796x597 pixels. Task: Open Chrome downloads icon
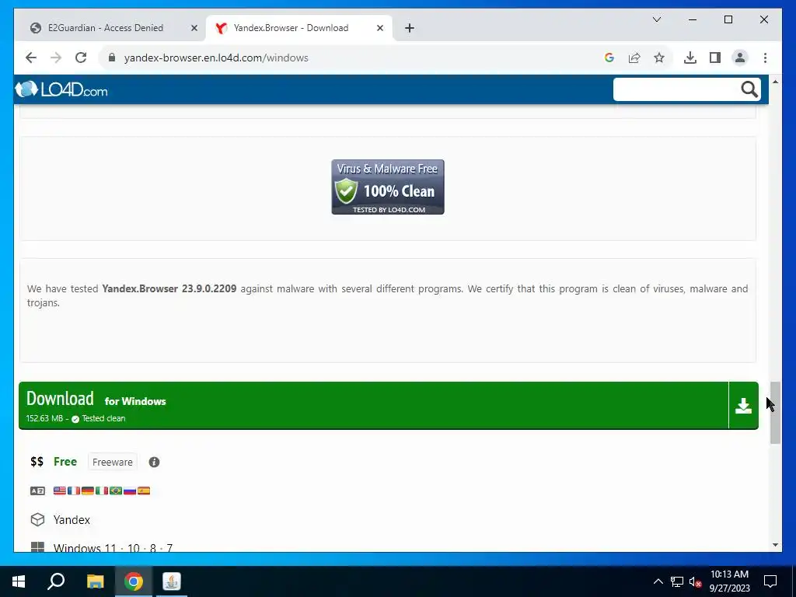click(690, 58)
